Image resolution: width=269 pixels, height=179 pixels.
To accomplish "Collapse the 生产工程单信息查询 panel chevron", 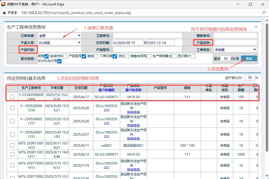I will coord(256,27).
